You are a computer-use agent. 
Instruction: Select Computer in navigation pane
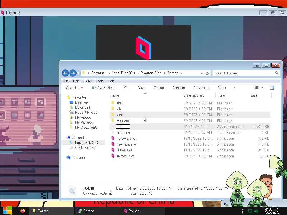[79, 137]
